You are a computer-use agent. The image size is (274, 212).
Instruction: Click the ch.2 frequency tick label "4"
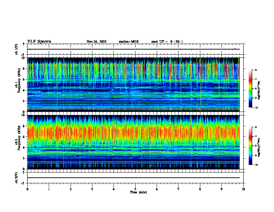tap(24, 148)
